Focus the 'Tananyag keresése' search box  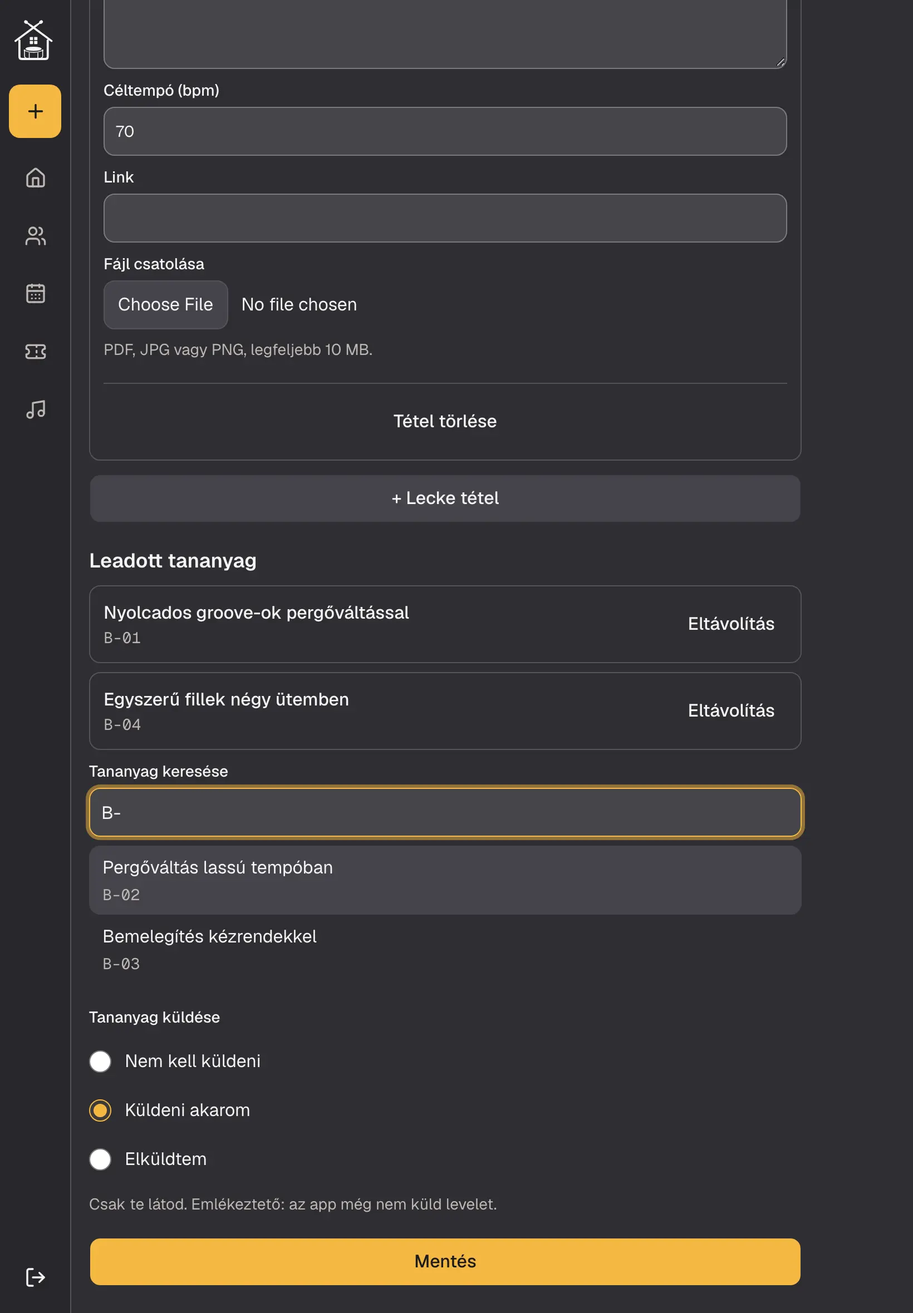coord(445,812)
